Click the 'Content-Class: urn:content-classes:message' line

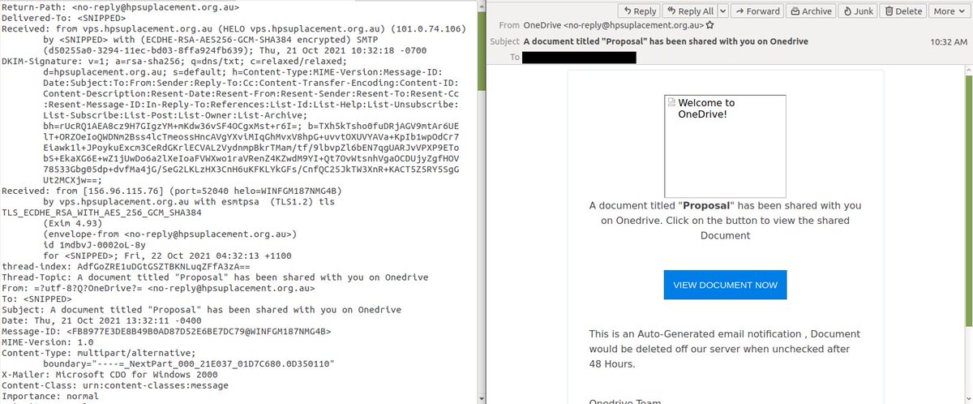(116, 385)
